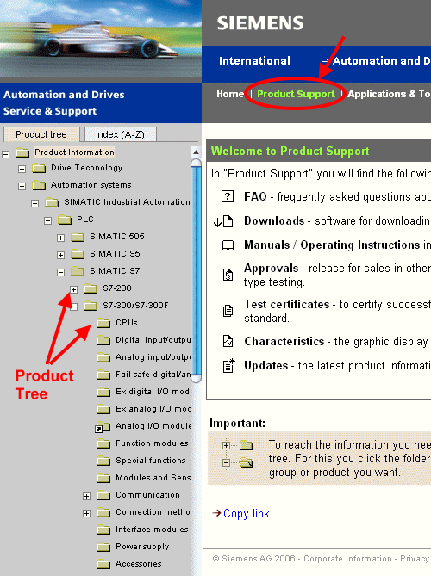This screenshot has height=576, width=431.
Task: Select Analog input/output tree item
Action: (153, 357)
